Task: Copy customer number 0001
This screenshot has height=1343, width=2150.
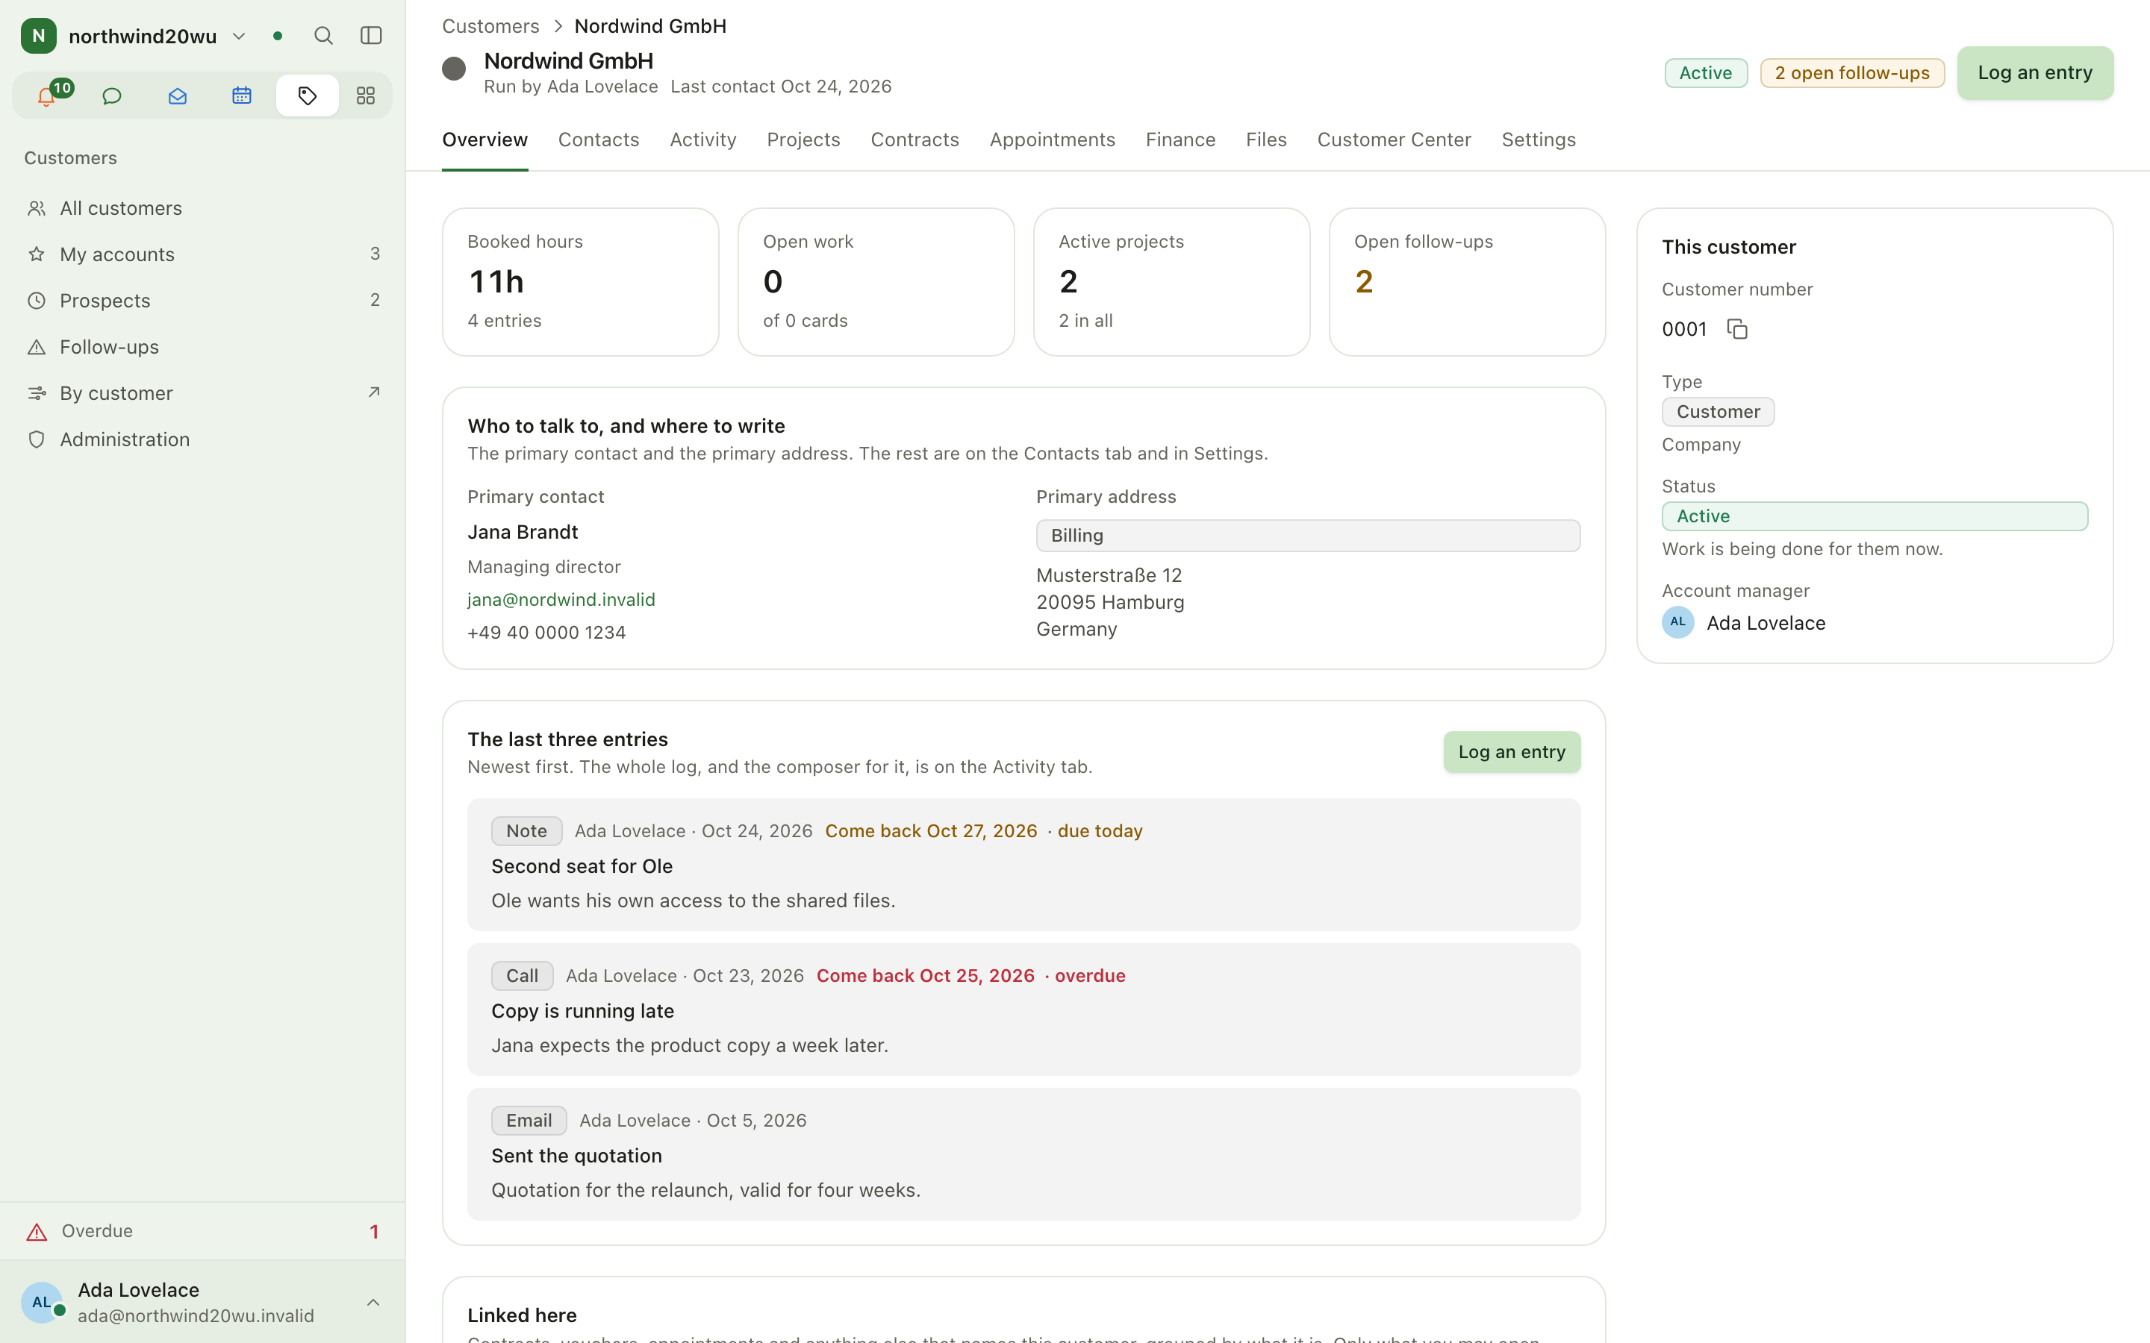Action: point(1737,330)
